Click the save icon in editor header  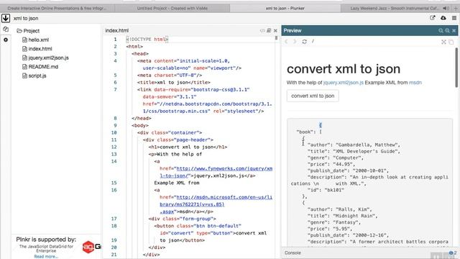pos(269,30)
